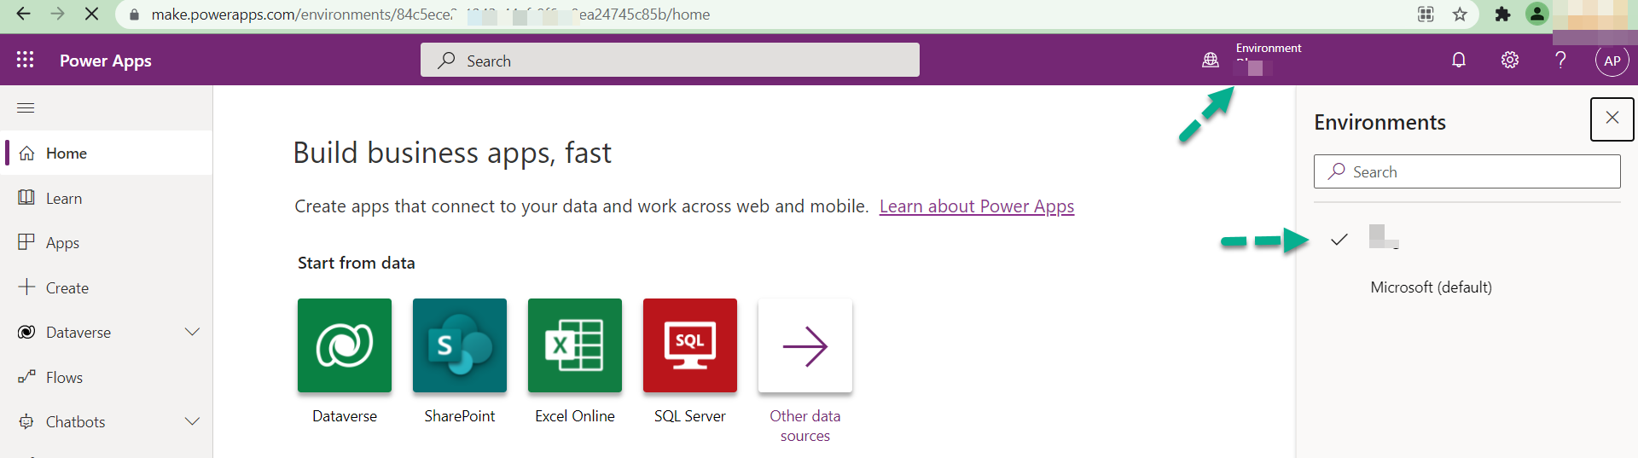Image resolution: width=1638 pixels, height=458 pixels.
Task: Go forward in the browser
Action: click(x=57, y=14)
